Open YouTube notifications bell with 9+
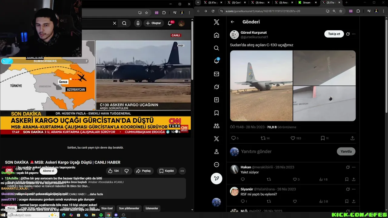This screenshot has height=218, width=388. click(x=170, y=23)
